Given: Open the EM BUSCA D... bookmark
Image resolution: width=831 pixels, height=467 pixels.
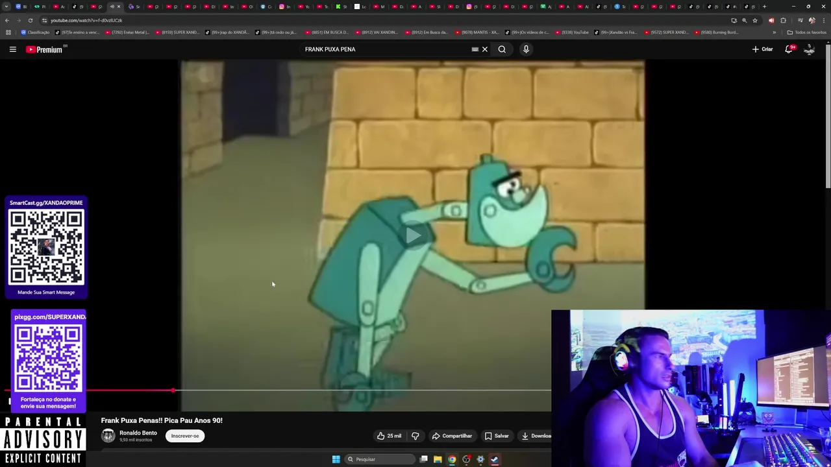Looking at the screenshot, I should [x=327, y=32].
